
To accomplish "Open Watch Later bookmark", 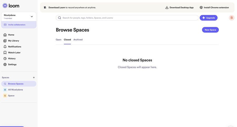I will coord(14,52).
